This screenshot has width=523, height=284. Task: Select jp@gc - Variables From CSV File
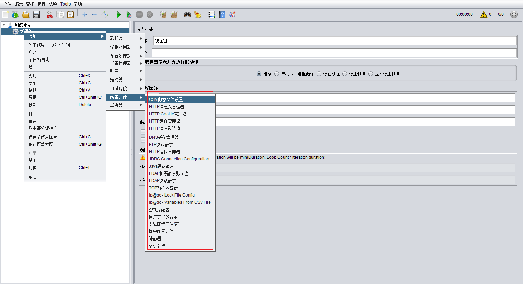[x=180, y=202]
